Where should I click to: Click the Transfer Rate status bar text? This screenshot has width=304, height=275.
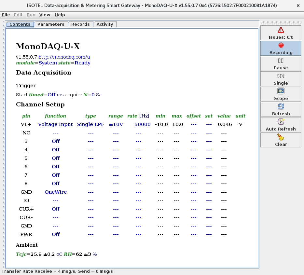click(57, 271)
